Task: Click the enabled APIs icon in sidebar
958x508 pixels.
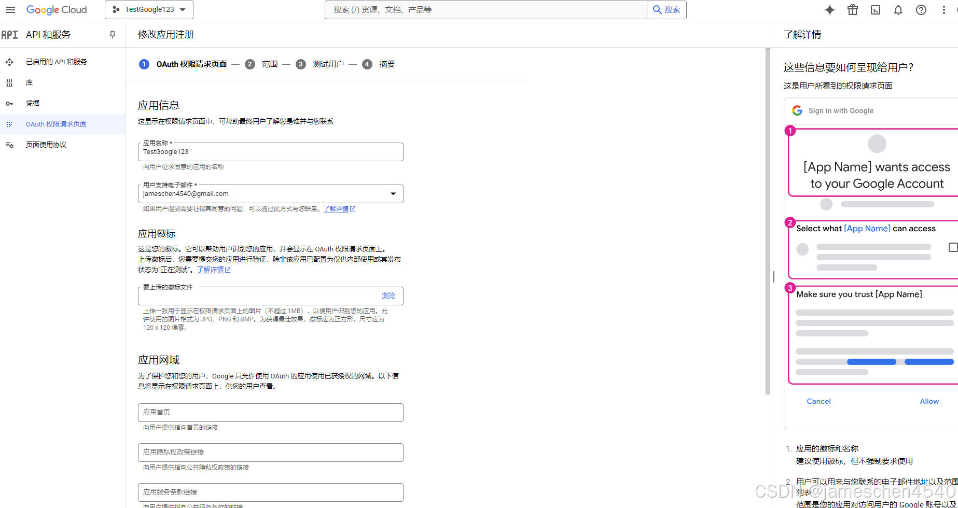Action: [x=9, y=62]
